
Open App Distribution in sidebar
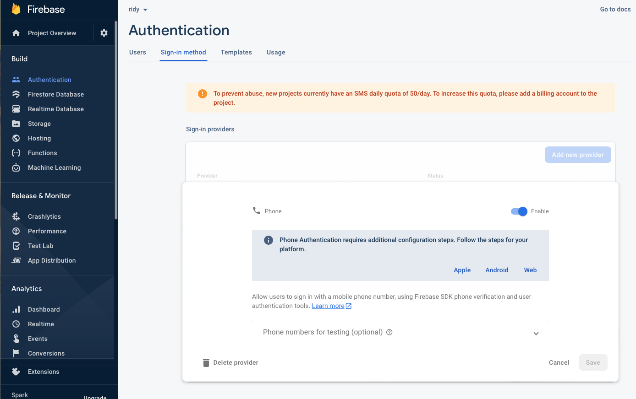pos(52,260)
